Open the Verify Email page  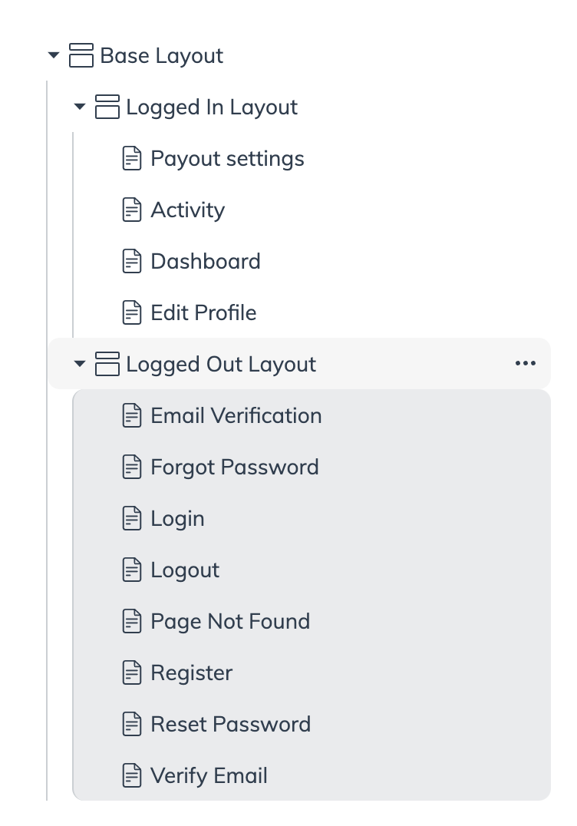[209, 775]
